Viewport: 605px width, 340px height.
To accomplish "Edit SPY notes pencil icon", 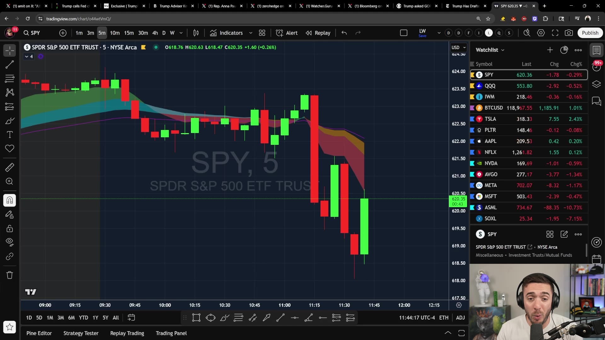I will click(x=564, y=234).
